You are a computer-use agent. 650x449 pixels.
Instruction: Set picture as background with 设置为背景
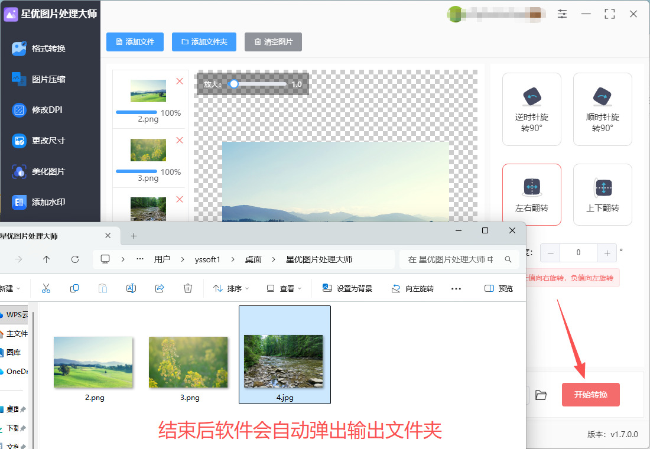tap(347, 288)
